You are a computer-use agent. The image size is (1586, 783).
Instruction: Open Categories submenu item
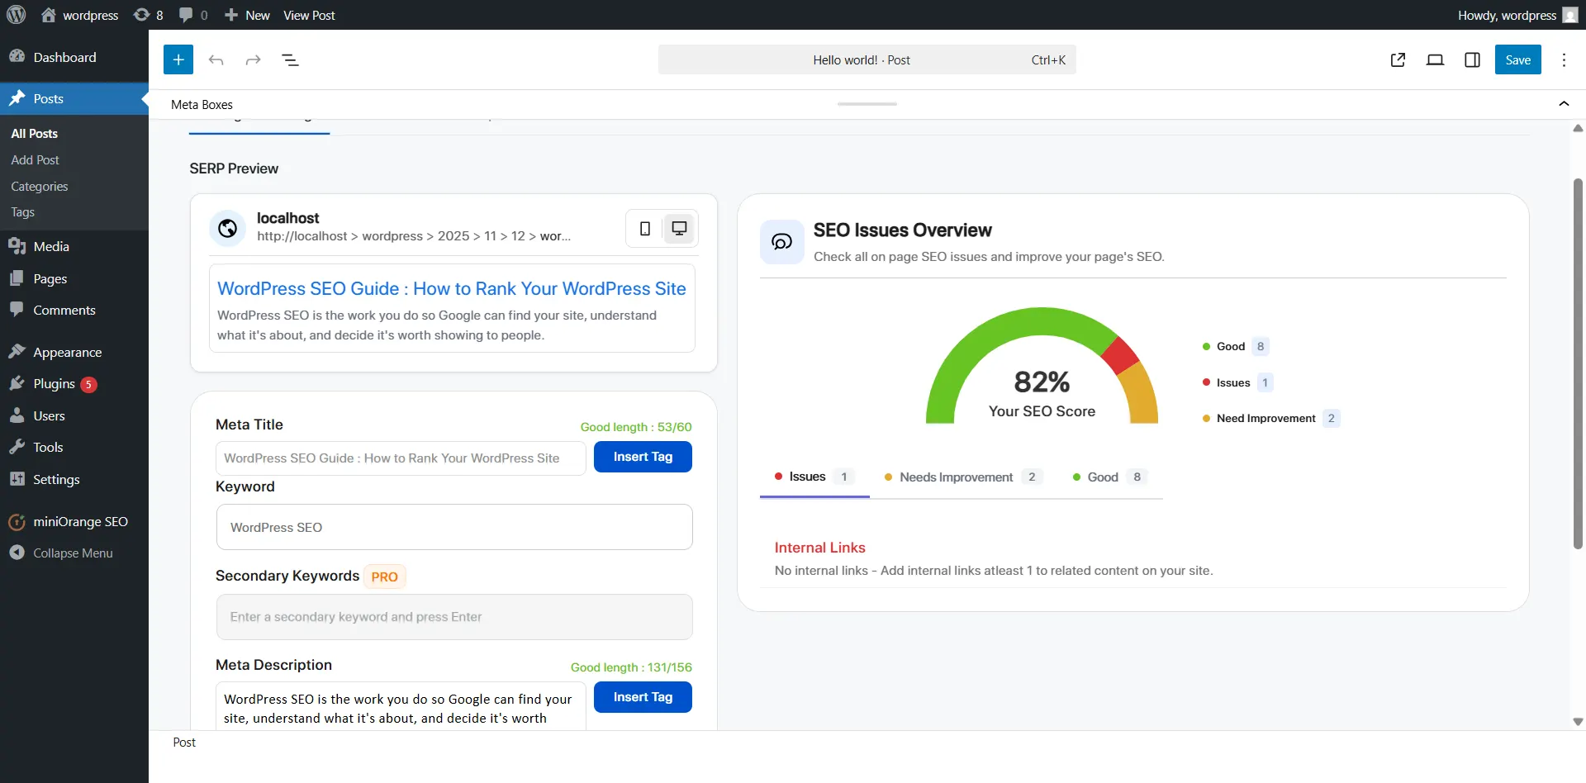click(39, 186)
